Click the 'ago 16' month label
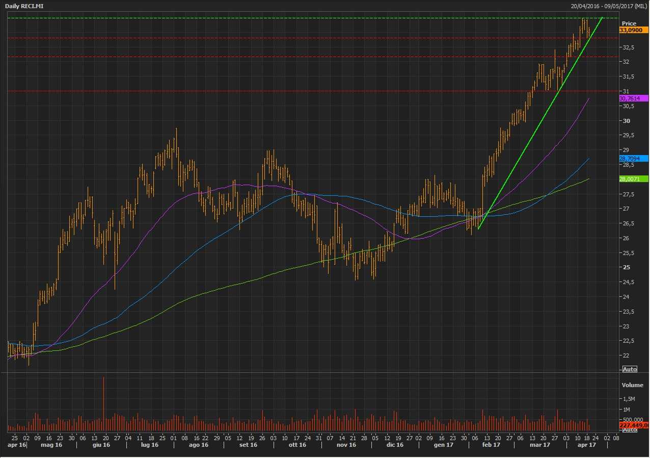 (198, 445)
